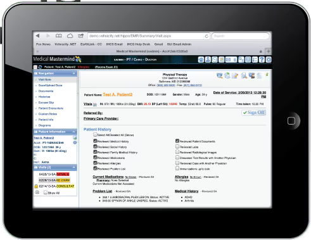Check Immunizations up to date
The height and width of the screenshot is (240, 311).
(x=177, y=168)
